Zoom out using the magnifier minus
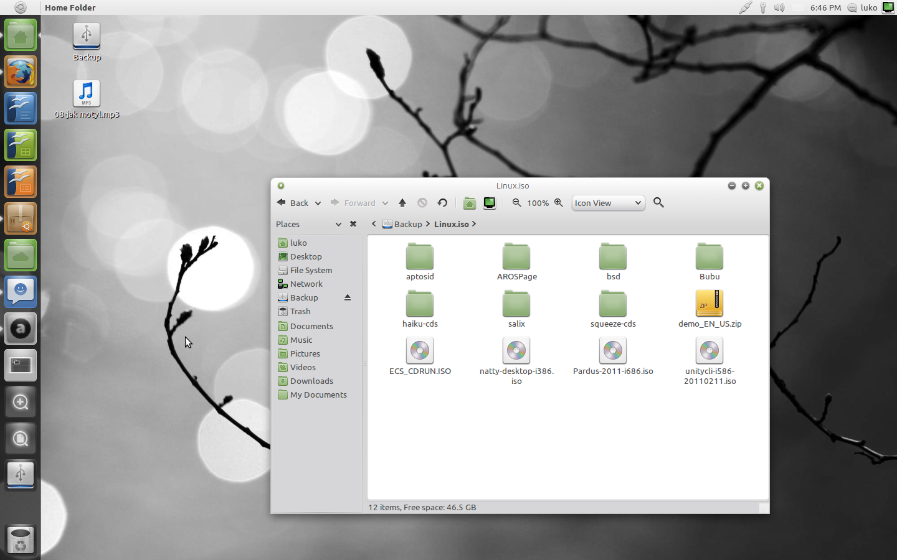 (517, 203)
